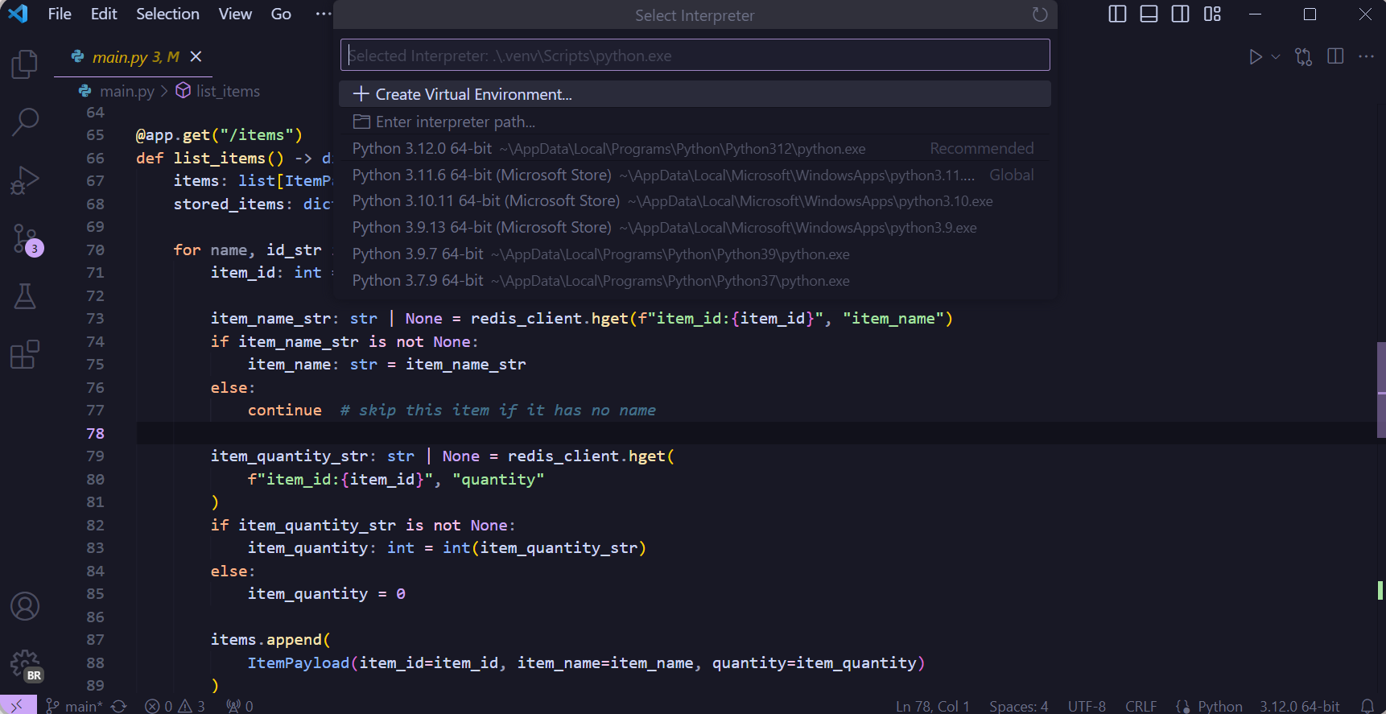This screenshot has width=1386, height=714.
Task: Open the editor More Actions ellipsis
Action: (1366, 56)
